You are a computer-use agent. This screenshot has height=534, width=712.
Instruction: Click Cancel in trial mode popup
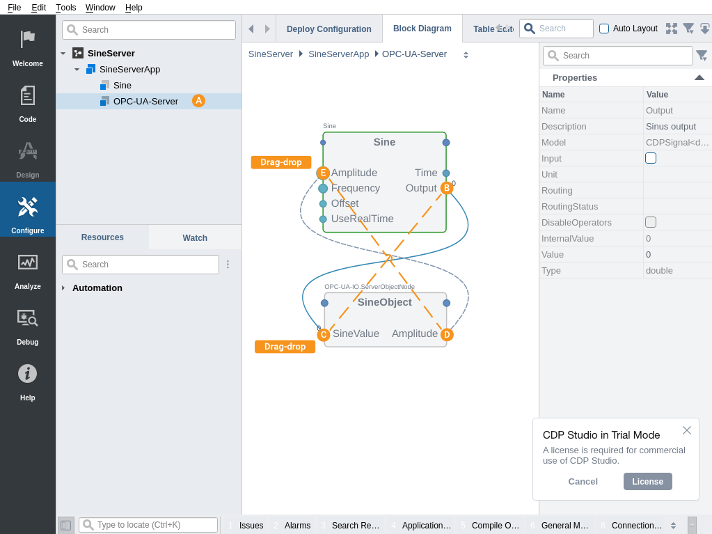[x=583, y=481]
